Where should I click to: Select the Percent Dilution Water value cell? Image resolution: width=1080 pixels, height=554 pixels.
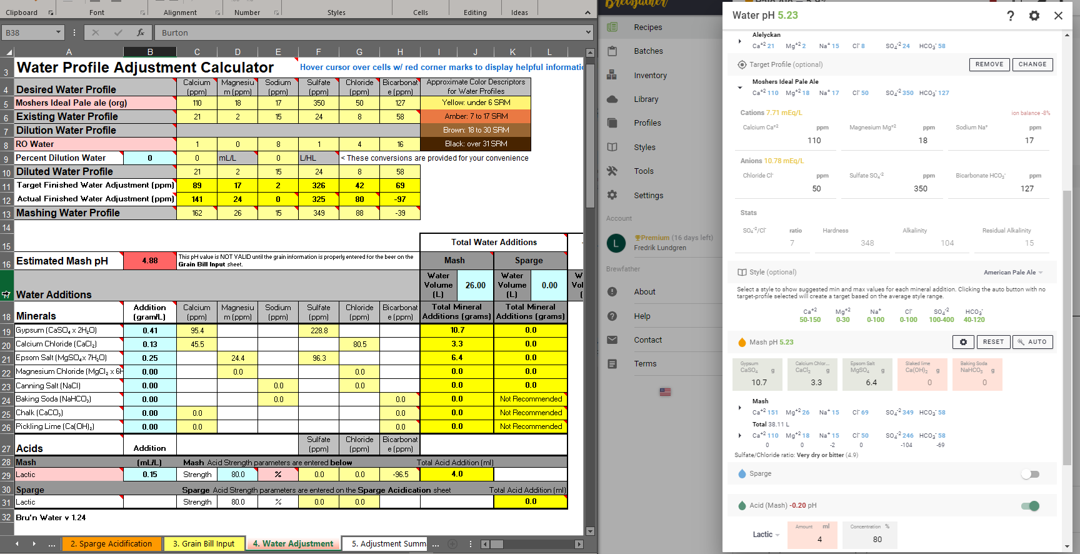tap(150, 158)
